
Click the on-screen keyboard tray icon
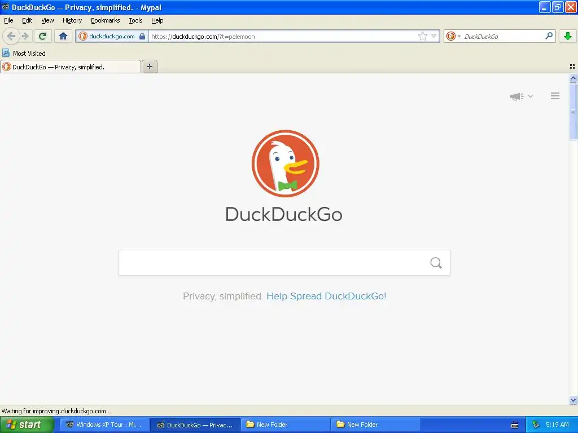click(515, 425)
